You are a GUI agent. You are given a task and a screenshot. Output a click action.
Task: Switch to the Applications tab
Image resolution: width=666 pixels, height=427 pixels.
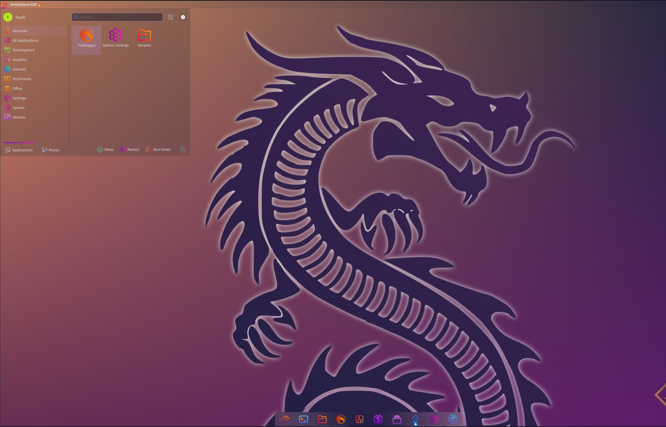click(19, 150)
